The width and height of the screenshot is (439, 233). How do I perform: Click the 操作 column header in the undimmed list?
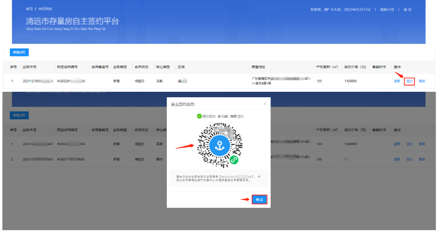coord(397,67)
